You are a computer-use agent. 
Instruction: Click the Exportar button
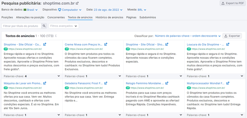point(232,36)
